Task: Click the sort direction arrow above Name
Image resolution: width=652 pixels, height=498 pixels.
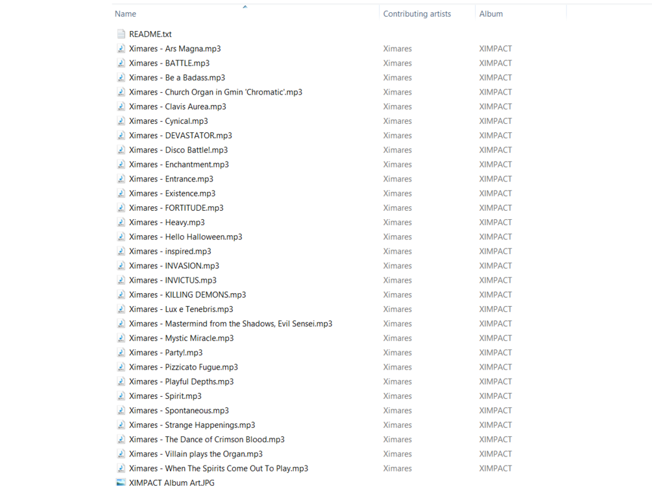Action: pos(245,6)
